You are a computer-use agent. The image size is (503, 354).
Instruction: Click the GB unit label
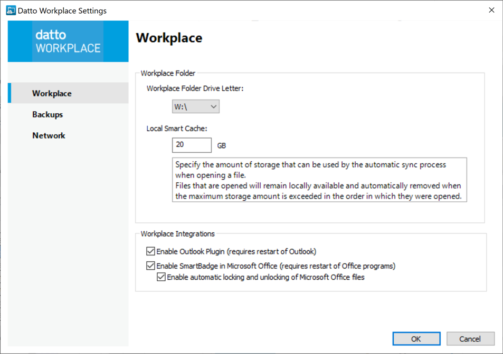pos(222,145)
